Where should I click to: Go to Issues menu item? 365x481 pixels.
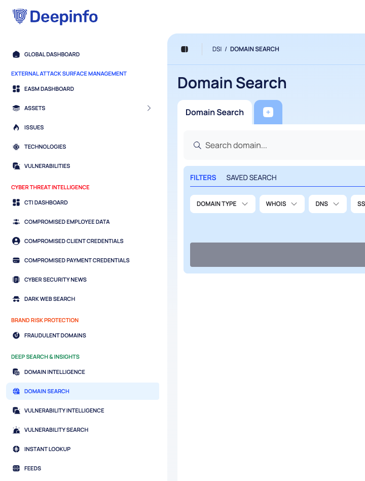coord(34,128)
